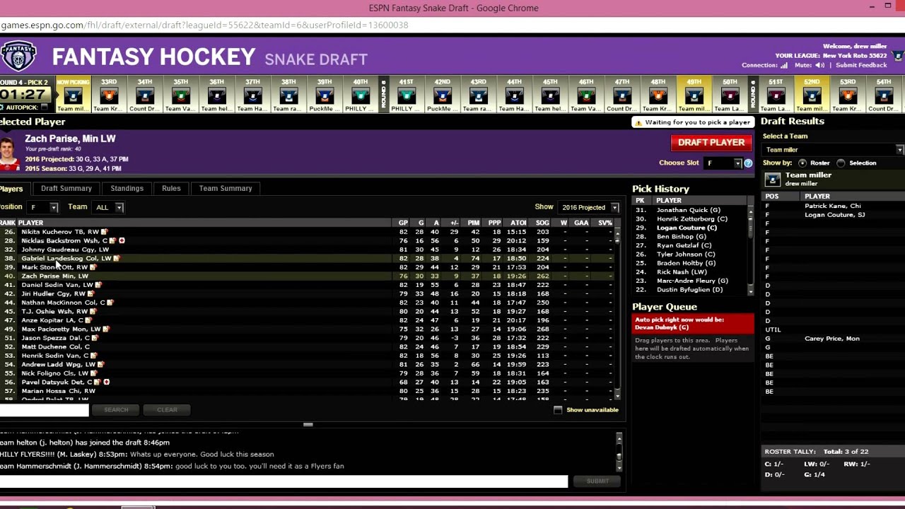Open the Select a Team dropdown
Screen dimensions: 905x509
click(x=833, y=150)
